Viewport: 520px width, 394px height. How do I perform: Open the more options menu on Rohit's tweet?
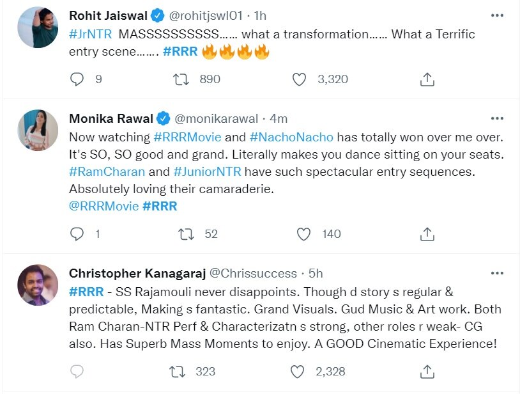tap(496, 14)
